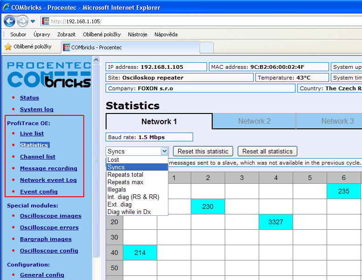Viewport: 362px width, 280px height.
Task: Click the cyan cell with value 230
Action: pyautogui.click(x=208, y=207)
